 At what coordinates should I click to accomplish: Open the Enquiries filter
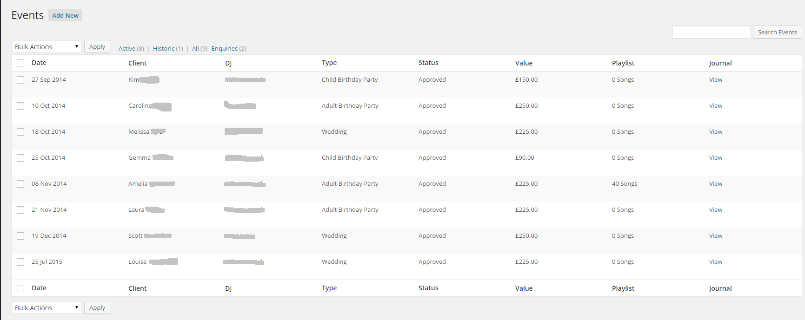click(x=225, y=48)
